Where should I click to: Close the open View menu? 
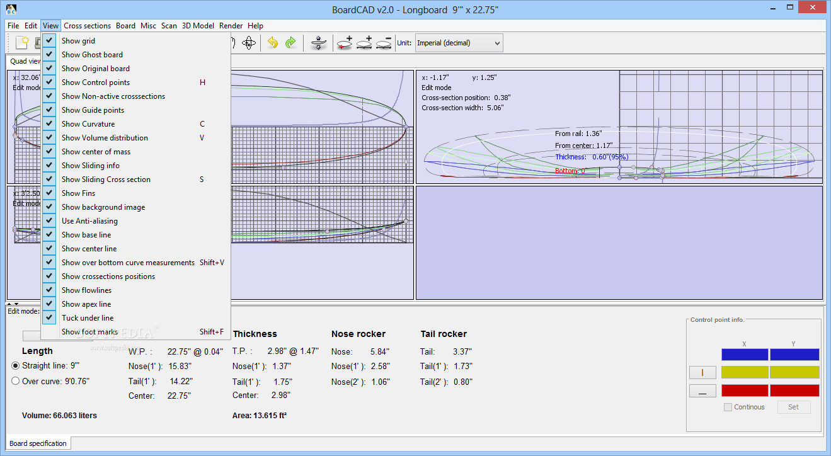coord(51,26)
